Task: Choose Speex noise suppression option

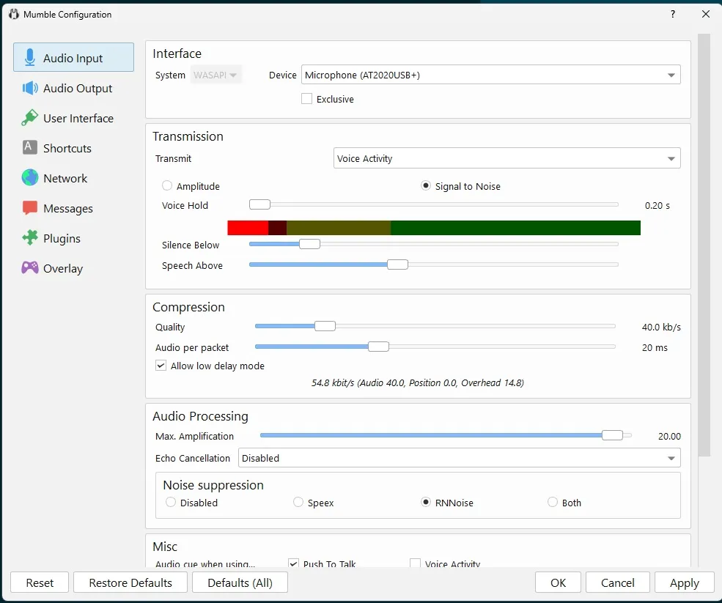Action: point(298,503)
